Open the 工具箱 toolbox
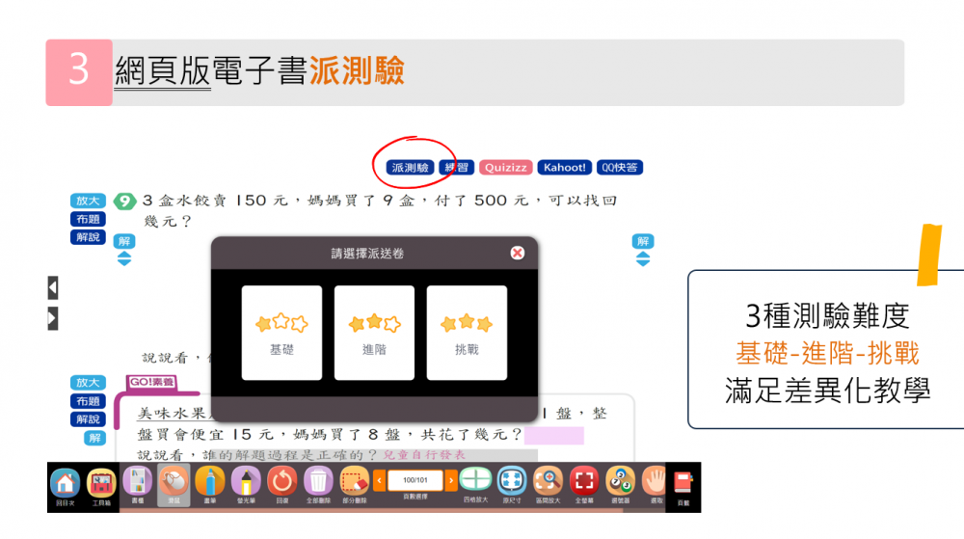964x539 pixels. point(101,485)
